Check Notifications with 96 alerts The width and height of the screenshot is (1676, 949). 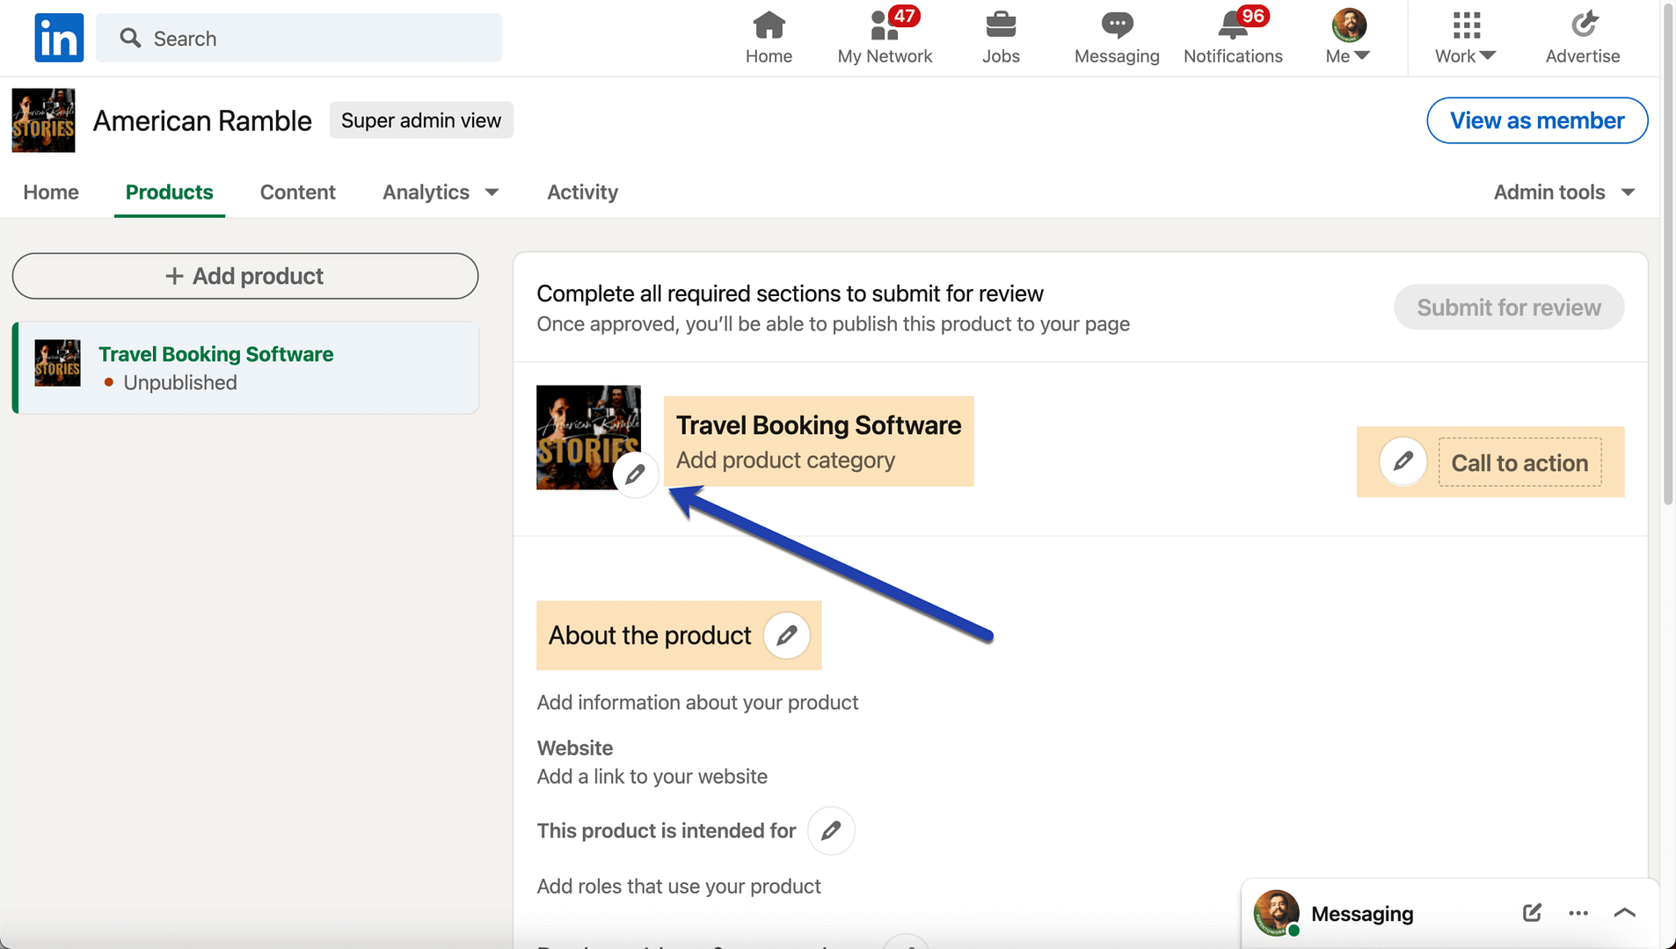1233,38
